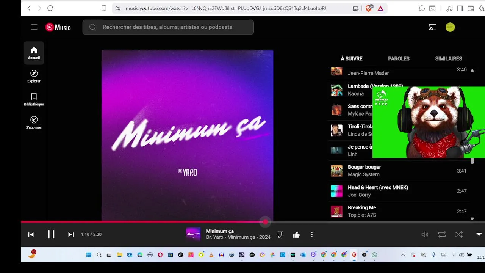The width and height of the screenshot is (485, 273).
Task: Click the system volume tray icon
Action: point(462,255)
